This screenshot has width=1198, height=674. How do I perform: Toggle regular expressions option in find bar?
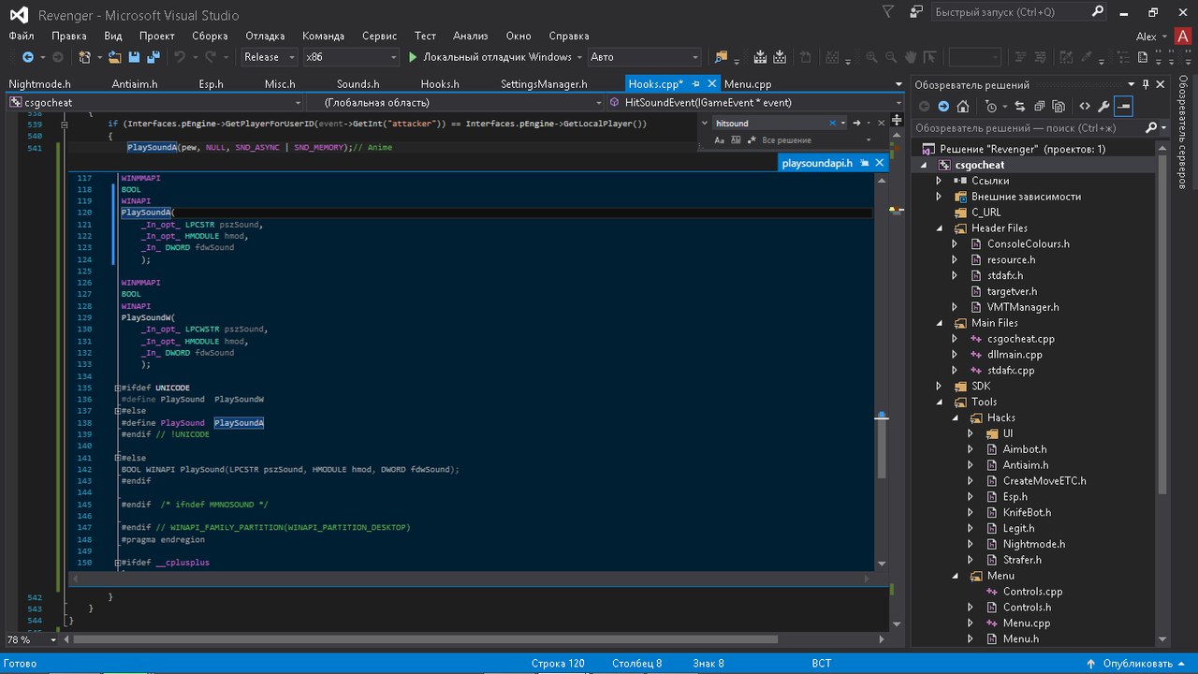pyautogui.click(x=751, y=140)
